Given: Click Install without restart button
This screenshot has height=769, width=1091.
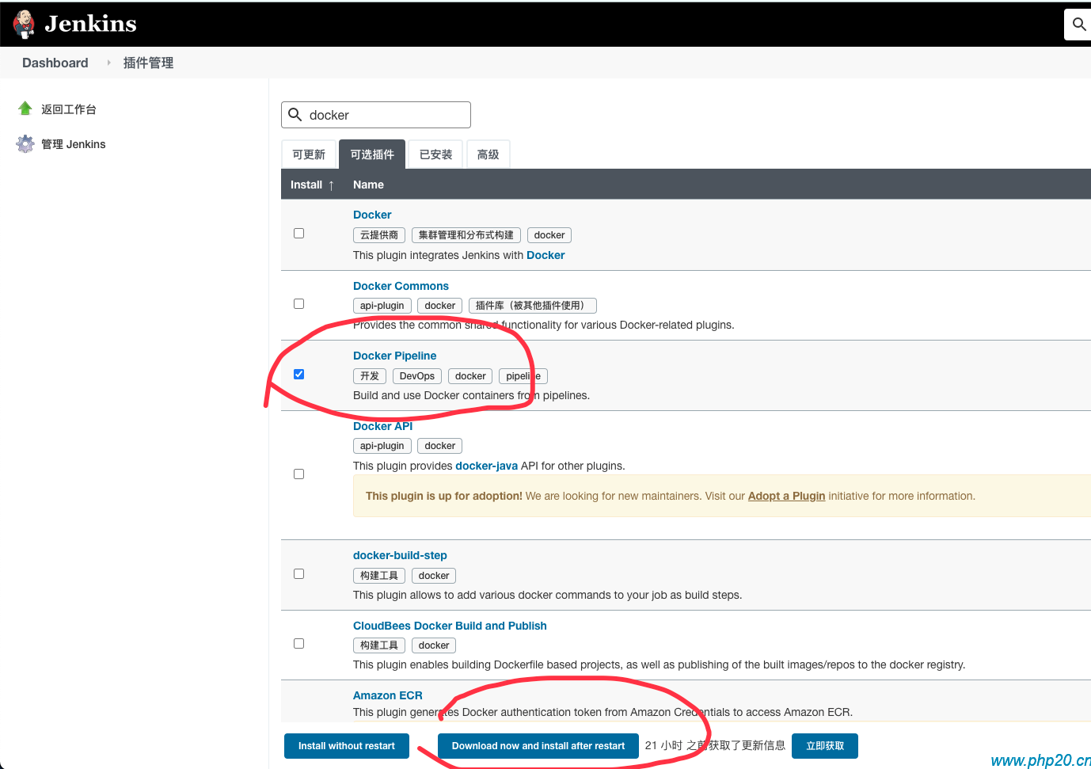Looking at the screenshot, I should tap(347, 746).
